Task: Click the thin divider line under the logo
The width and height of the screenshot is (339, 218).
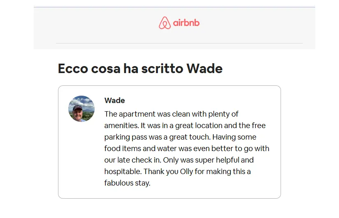Action: (179, 43)
